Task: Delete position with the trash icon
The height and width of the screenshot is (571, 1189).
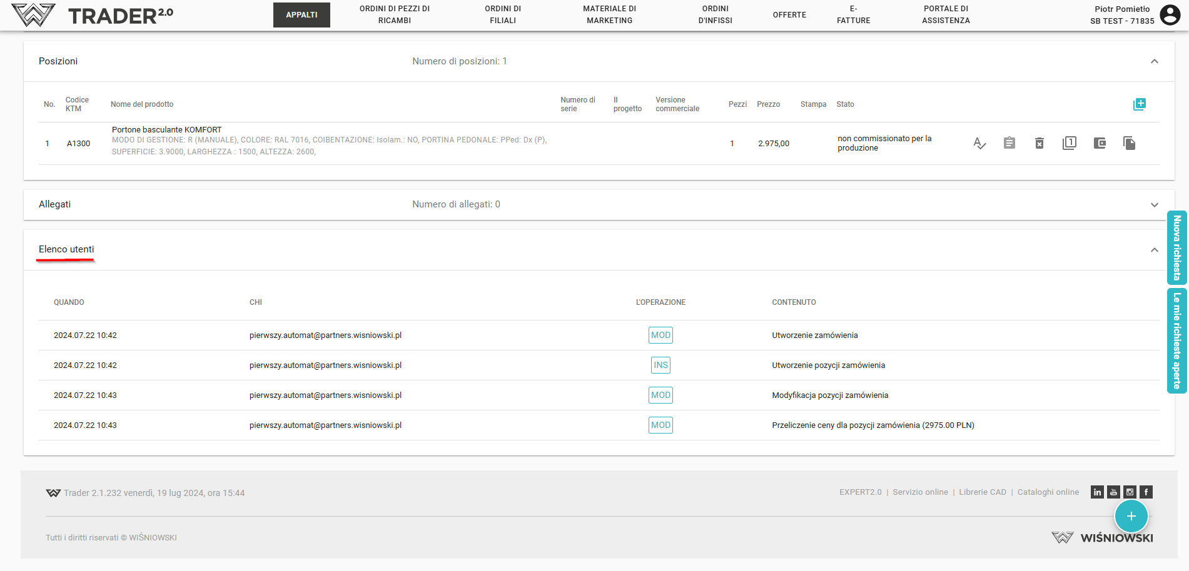Action: tap(1039, 144)
